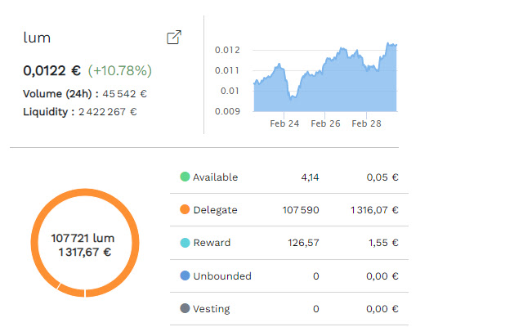Click the 107 721 lum total text
The width and height of the screenshot is (523, 327).
coord(83,238)
